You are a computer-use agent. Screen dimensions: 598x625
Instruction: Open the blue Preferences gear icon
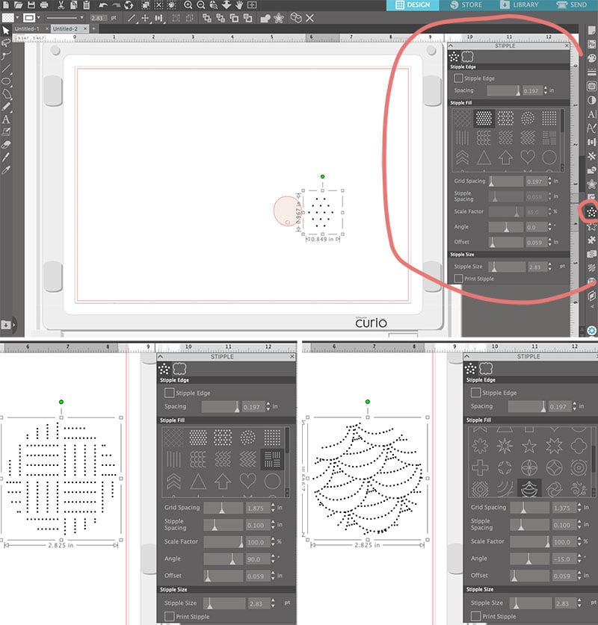[x=591, y=331]
